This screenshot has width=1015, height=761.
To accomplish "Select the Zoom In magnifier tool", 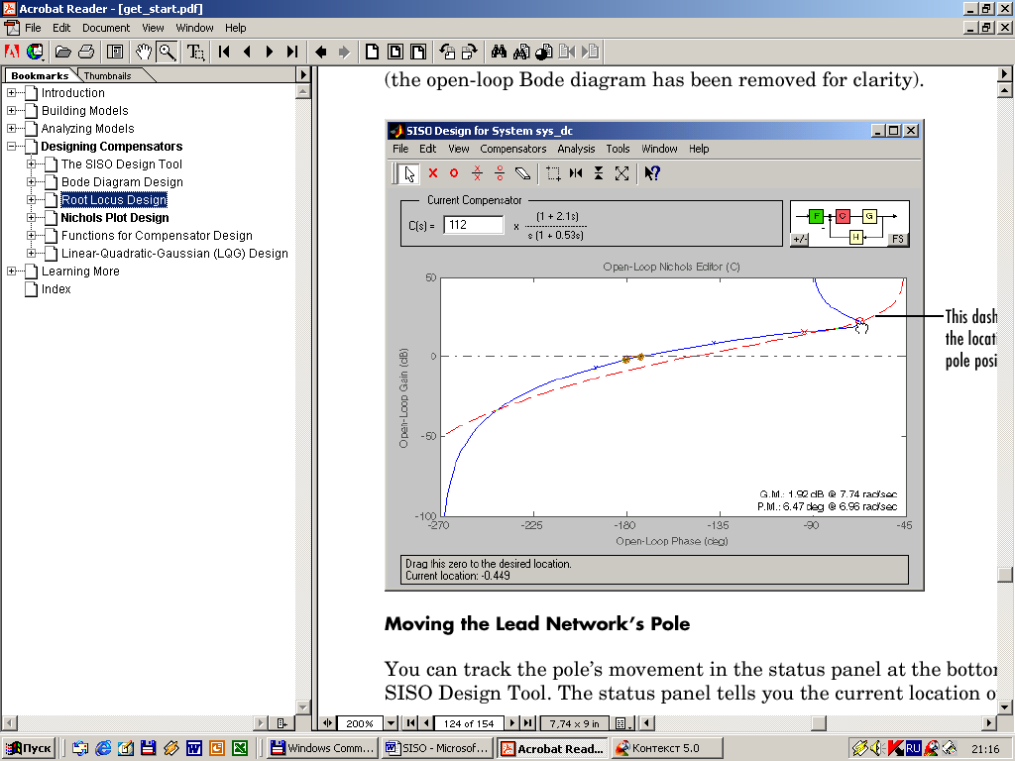I will [x=167, y=52].
